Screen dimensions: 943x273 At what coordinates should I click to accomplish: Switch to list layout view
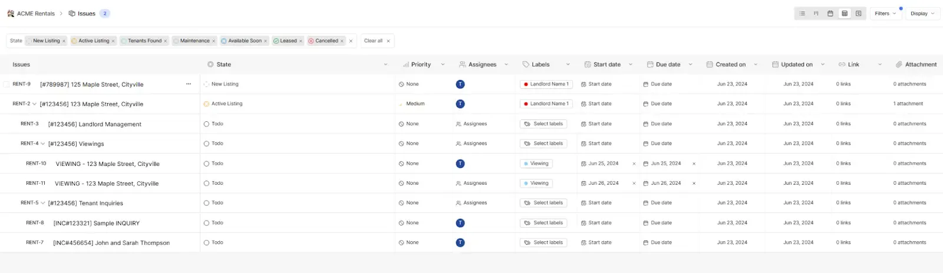(x=802, y=14)
